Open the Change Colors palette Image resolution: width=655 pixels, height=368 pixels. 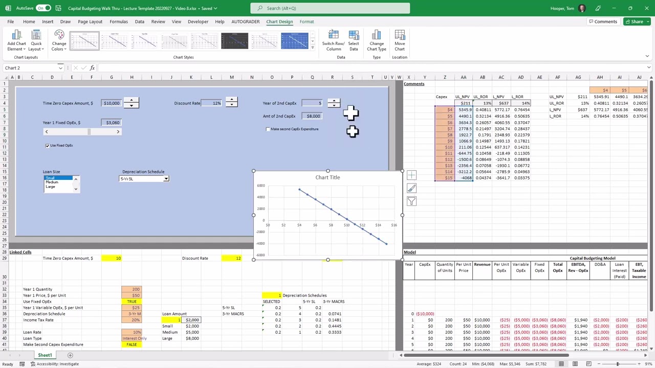[x=59, y=40]
